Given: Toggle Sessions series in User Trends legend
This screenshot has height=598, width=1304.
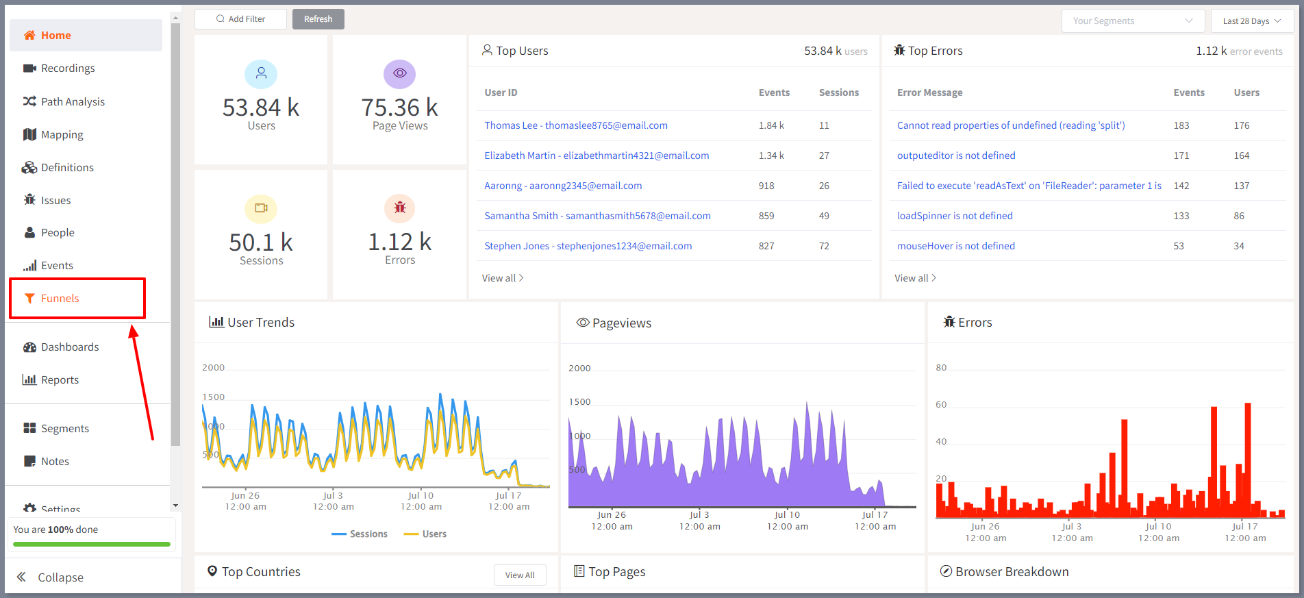Looking at the screenshot, I should click(x=360, y=534).
